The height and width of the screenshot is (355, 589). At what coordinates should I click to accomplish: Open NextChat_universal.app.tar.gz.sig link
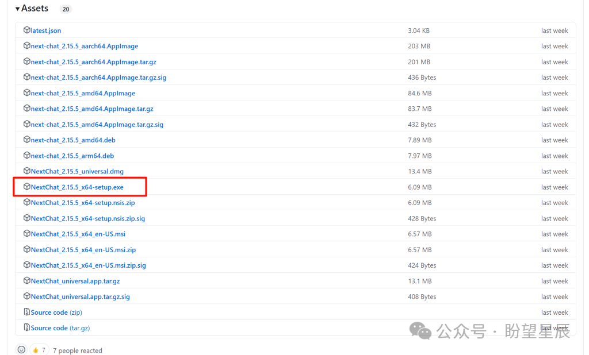coord(81,296)
